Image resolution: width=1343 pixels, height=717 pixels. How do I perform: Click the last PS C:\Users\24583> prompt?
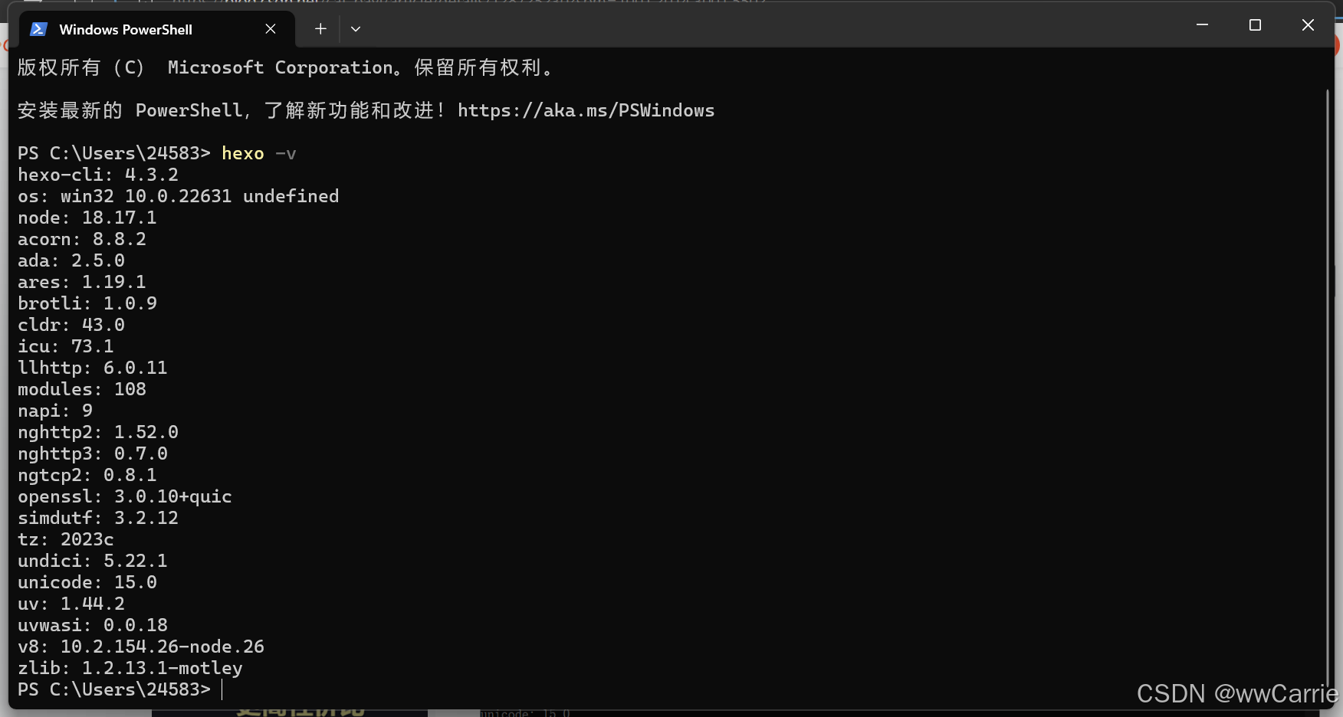pos(114,690)
